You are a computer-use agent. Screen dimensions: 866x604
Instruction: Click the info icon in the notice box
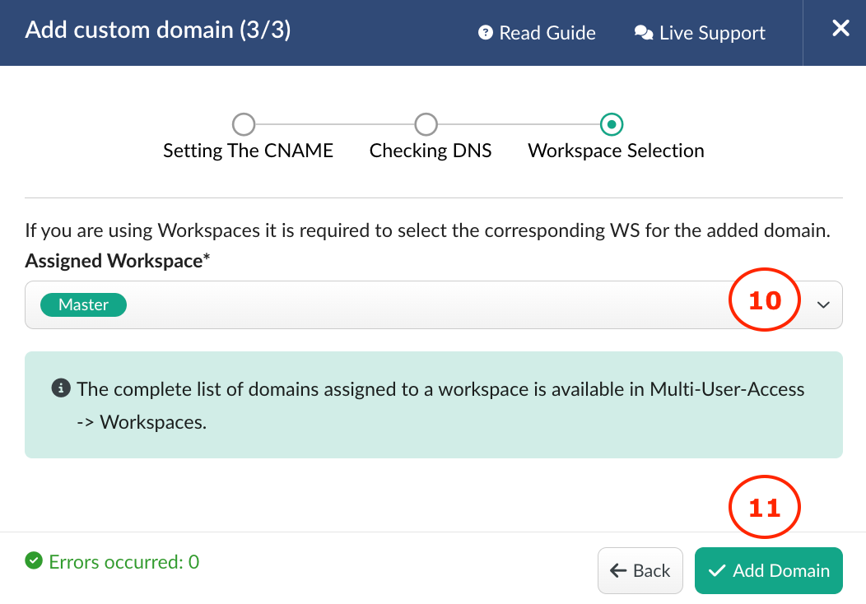pos(61,388)
